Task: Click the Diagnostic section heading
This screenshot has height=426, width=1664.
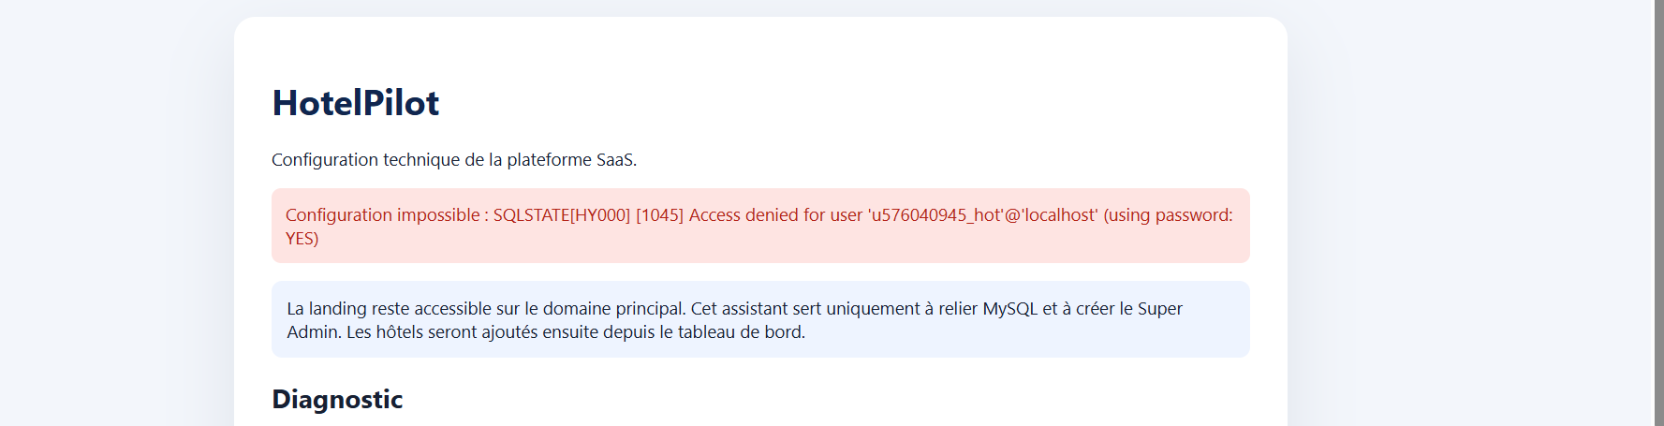Action: click(x=337, y=400)
